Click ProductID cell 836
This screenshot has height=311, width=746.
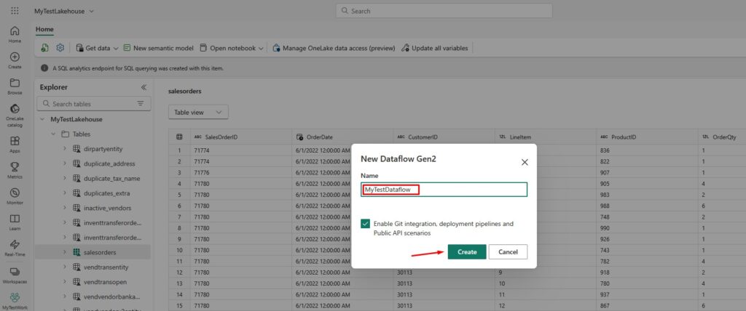point(647,150)
